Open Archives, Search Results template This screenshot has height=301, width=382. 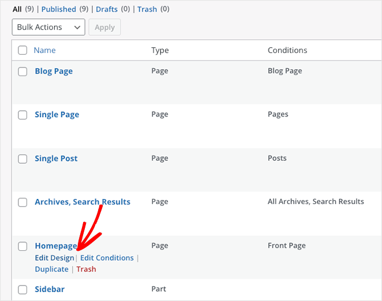coord(83,202)
